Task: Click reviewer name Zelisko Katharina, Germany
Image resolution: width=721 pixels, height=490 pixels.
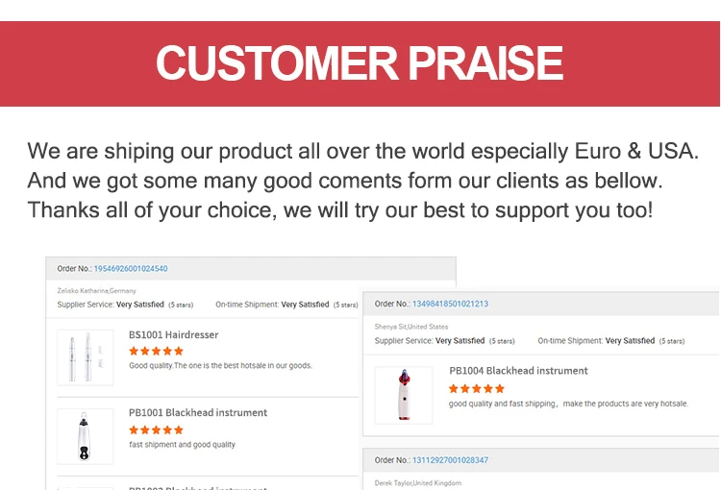Action: 96,290
